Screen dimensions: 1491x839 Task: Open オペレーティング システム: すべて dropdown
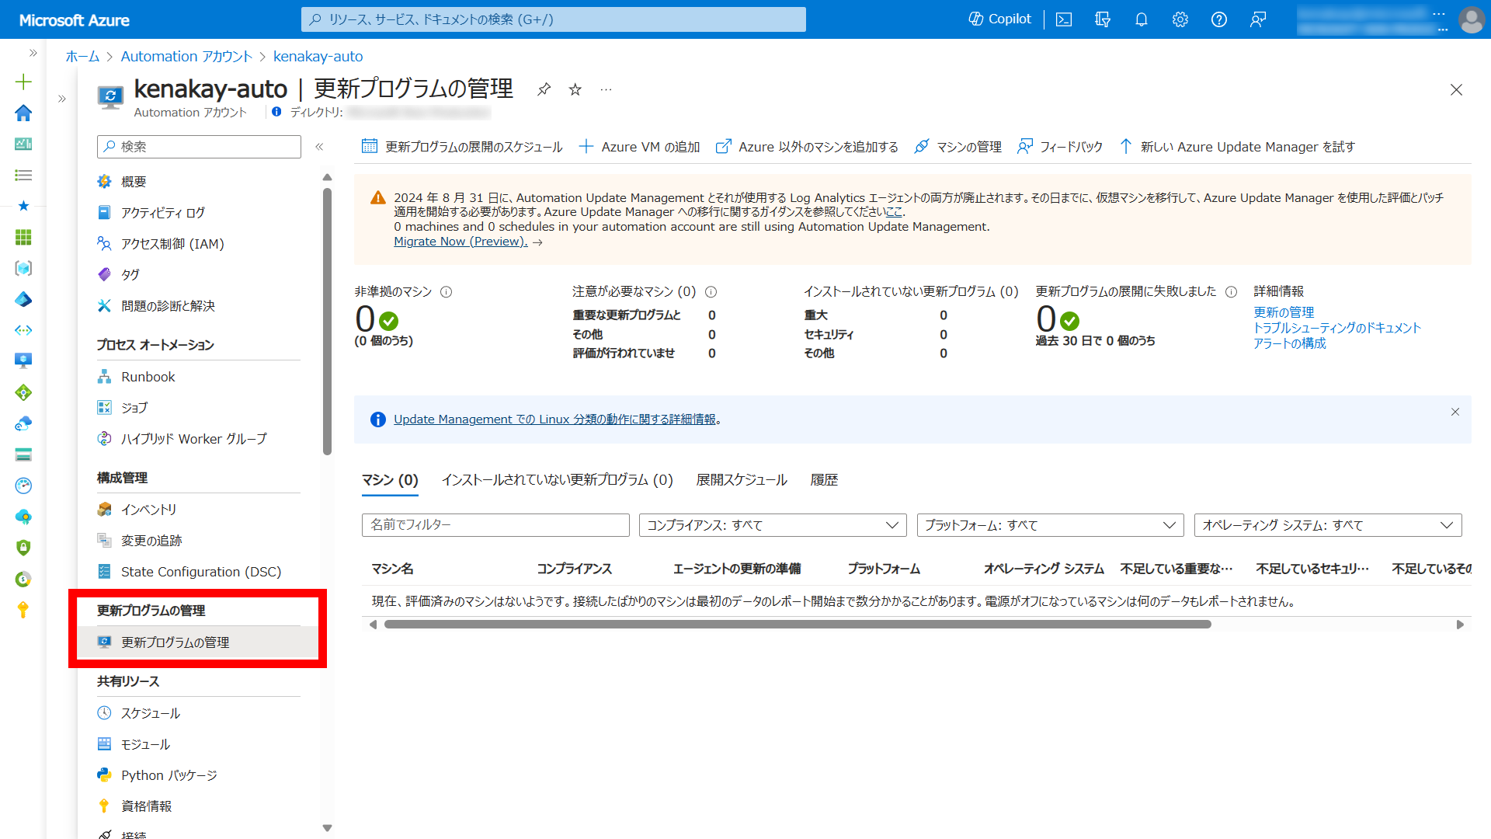click(x=1328, y=525)
